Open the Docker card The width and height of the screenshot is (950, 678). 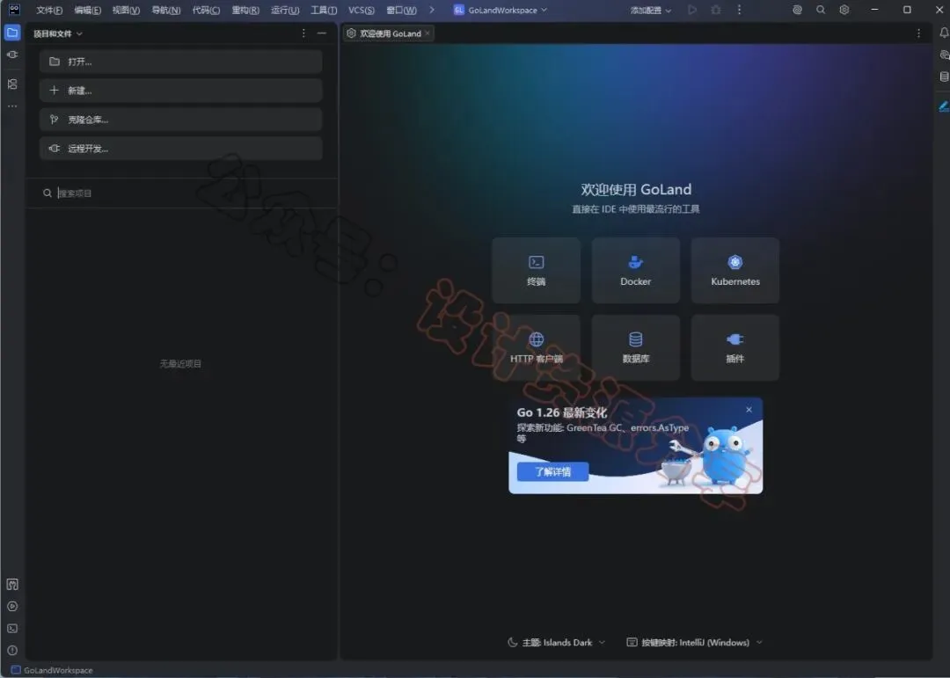tap(636, 270)
